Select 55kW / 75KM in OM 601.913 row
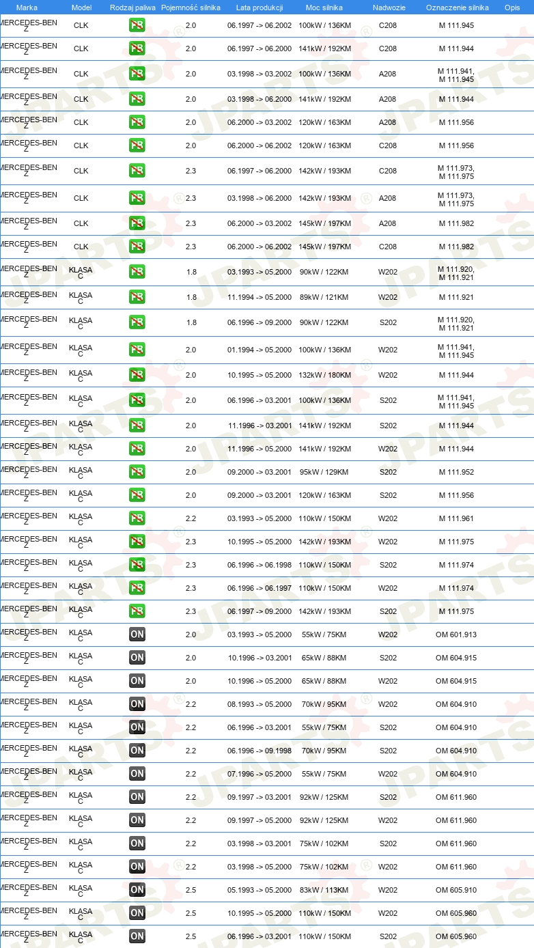The height and width of the screenshot is (948, 534). click(324, 635)
